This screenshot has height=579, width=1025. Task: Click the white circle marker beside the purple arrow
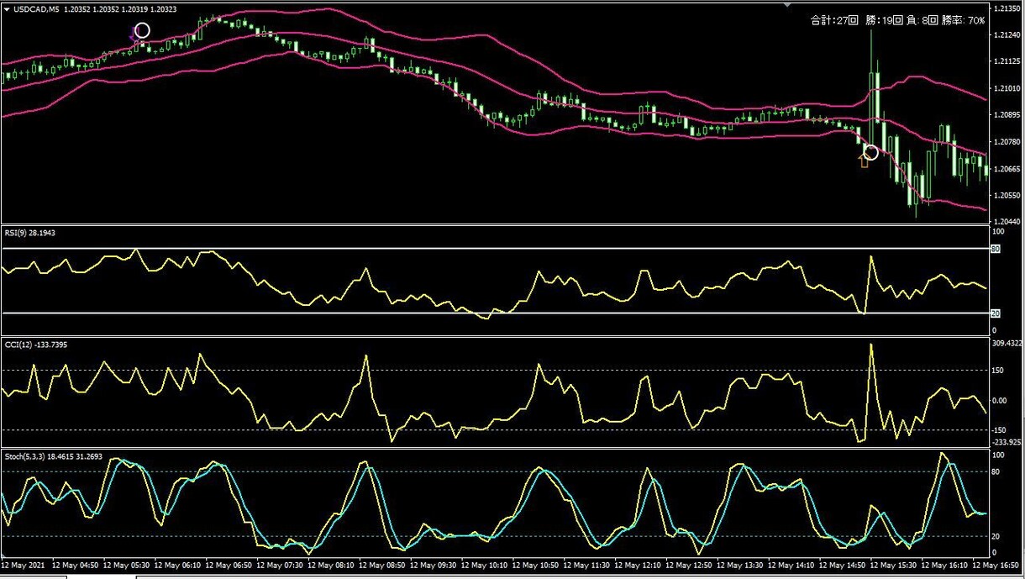[x=142, y=31]
